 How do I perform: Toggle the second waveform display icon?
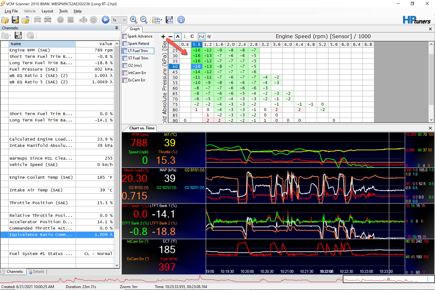pyautogui.click(x=208, y=36)
